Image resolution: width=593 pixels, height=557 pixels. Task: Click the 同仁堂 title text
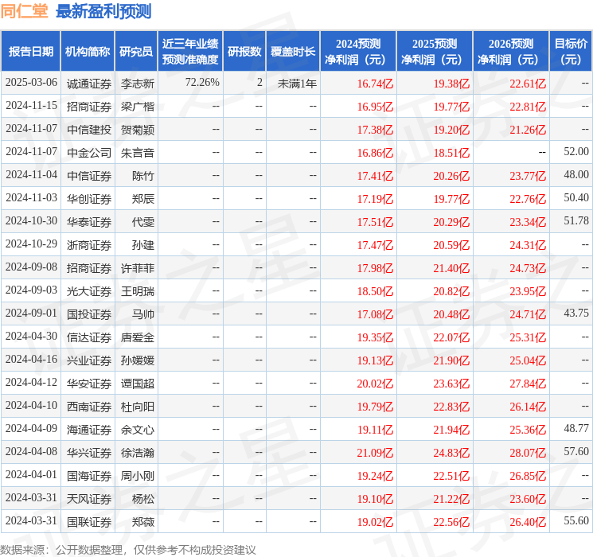pos(24,11)
